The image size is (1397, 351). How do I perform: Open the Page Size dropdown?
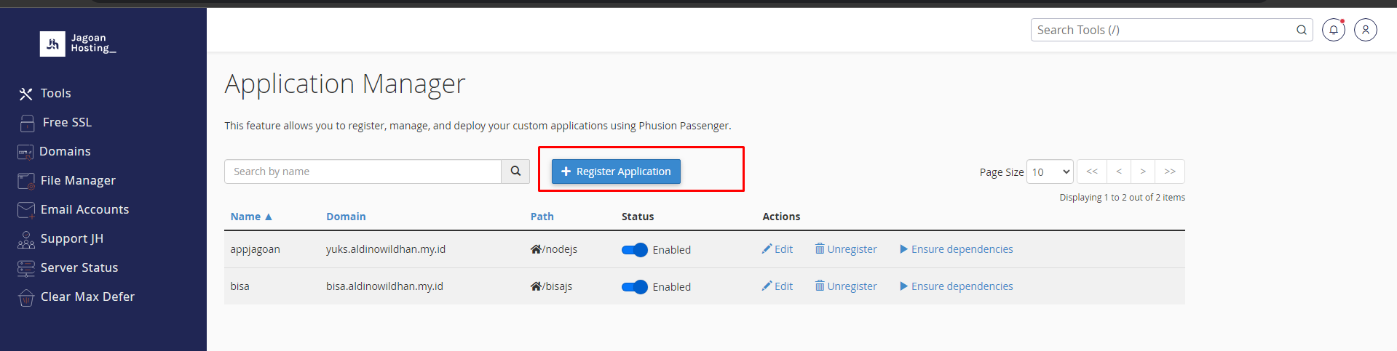pos(1050,172)
